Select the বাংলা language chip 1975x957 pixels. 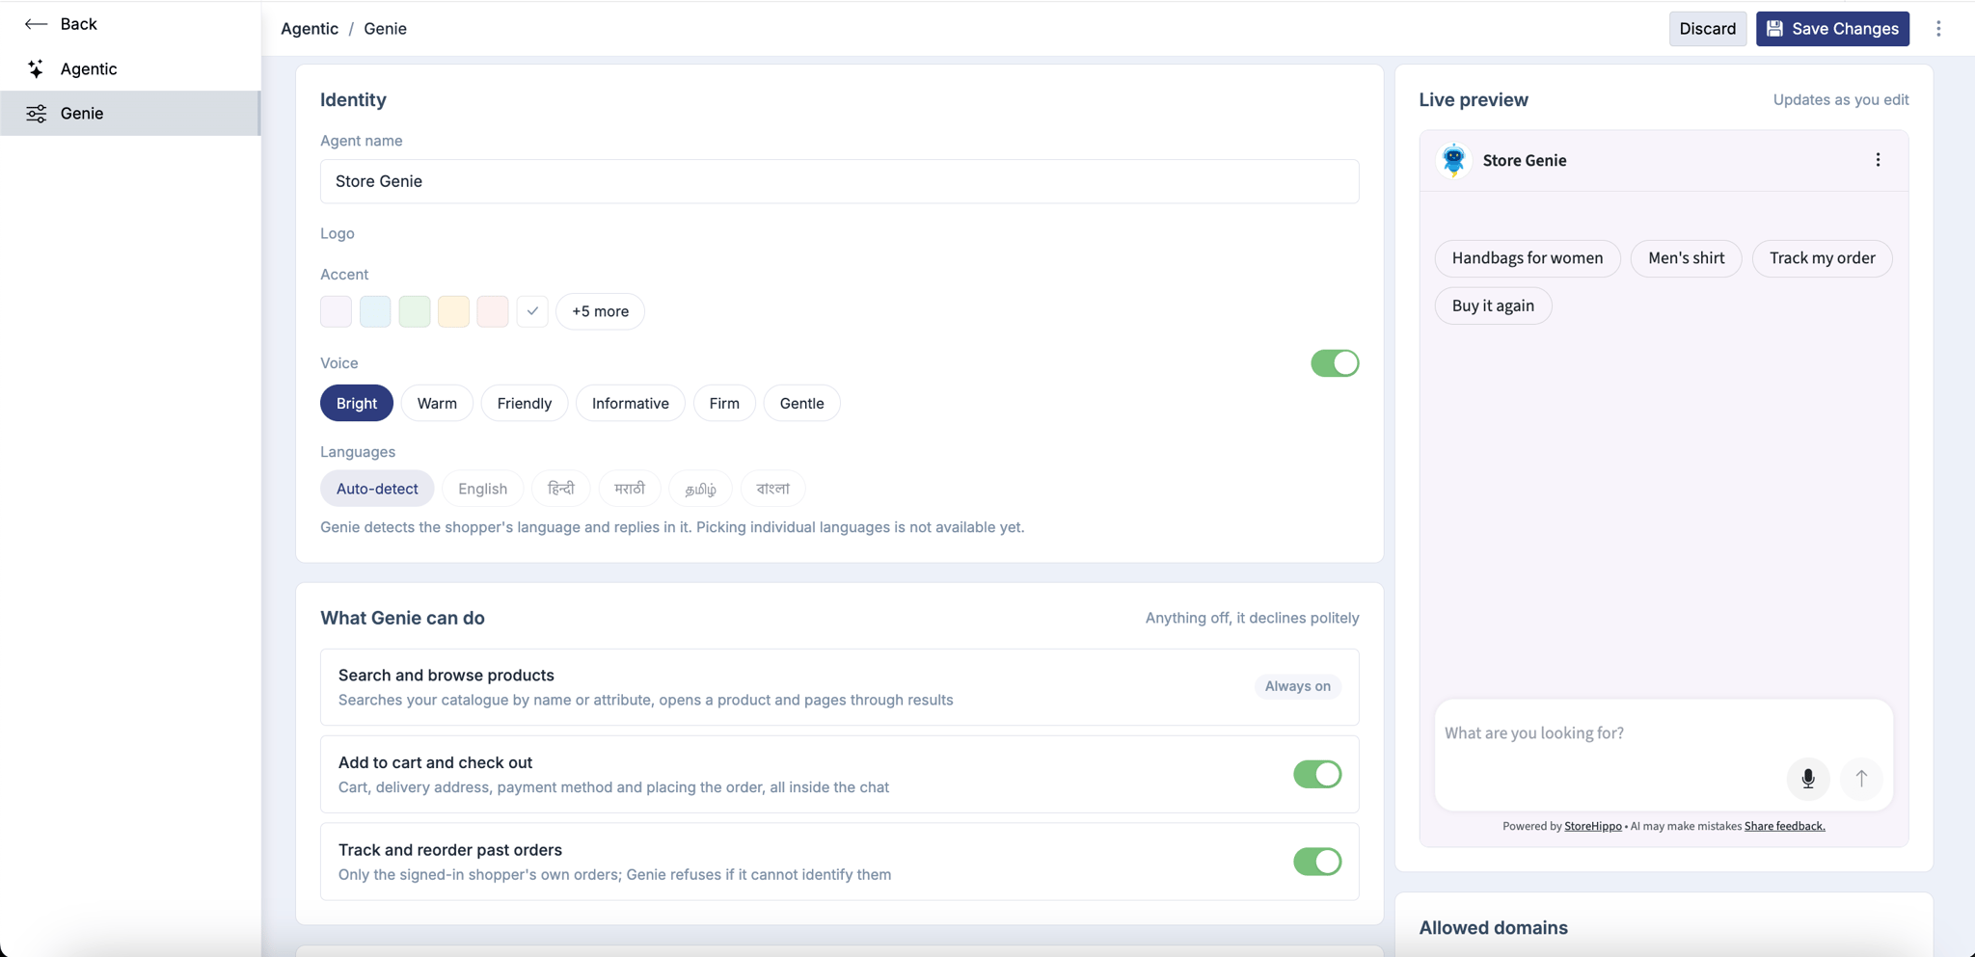coord(773,489)
